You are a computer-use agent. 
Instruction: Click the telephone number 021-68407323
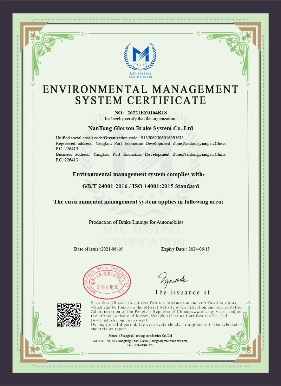[x=143, y=345]
